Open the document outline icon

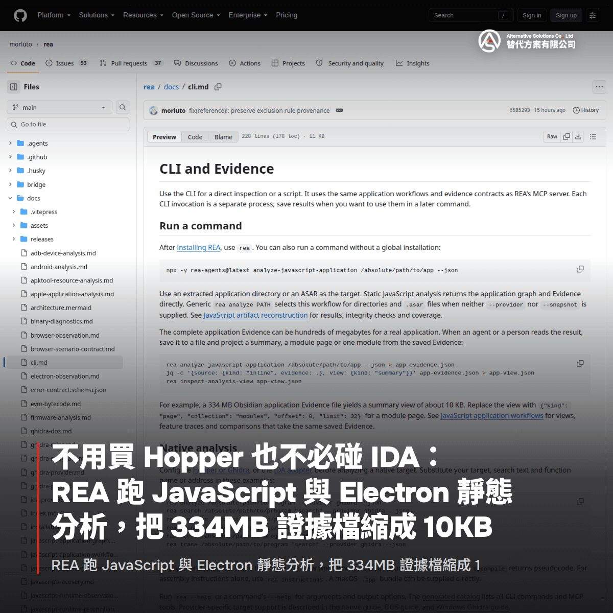pyautogui.click(x=593, y=136)
